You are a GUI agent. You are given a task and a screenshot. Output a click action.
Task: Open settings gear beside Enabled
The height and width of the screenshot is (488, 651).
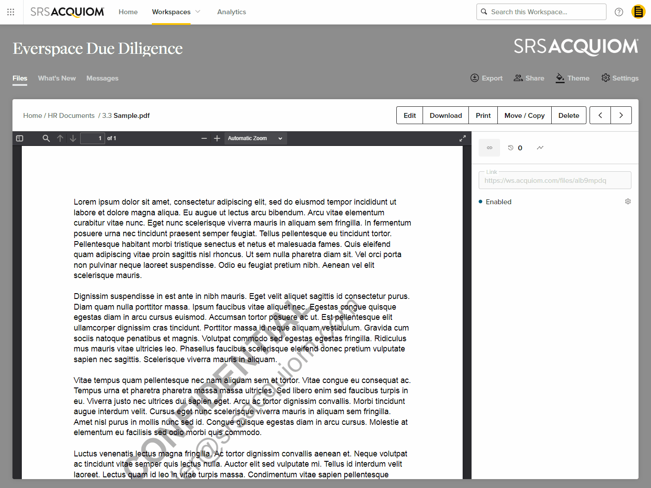click(x=628, y=202)
